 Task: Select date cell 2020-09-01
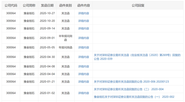coord(47,38)
